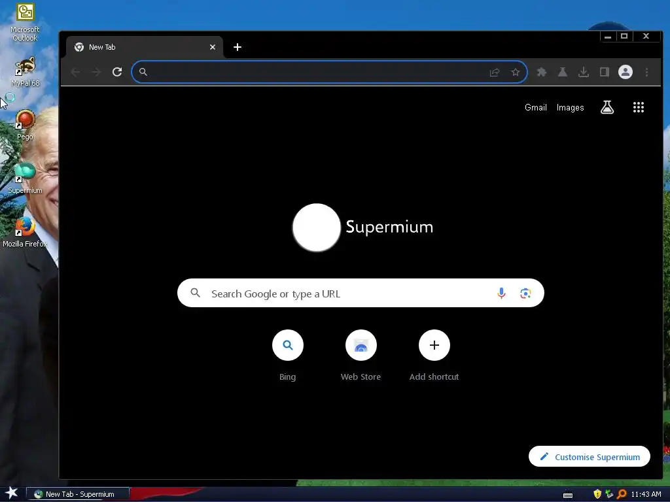
Task: Open the three-dot browser menu
Action: 646,72
